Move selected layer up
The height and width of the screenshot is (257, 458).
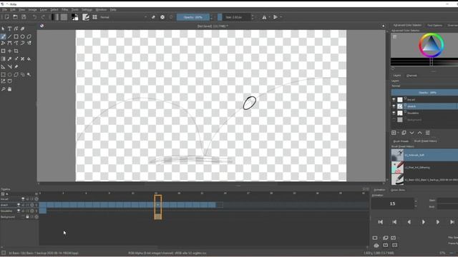point(420,133)
